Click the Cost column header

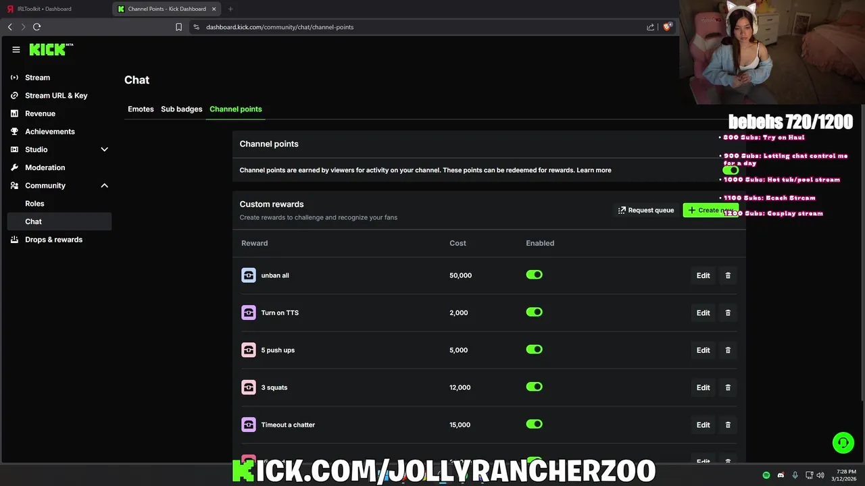click(x=458, y=243)
